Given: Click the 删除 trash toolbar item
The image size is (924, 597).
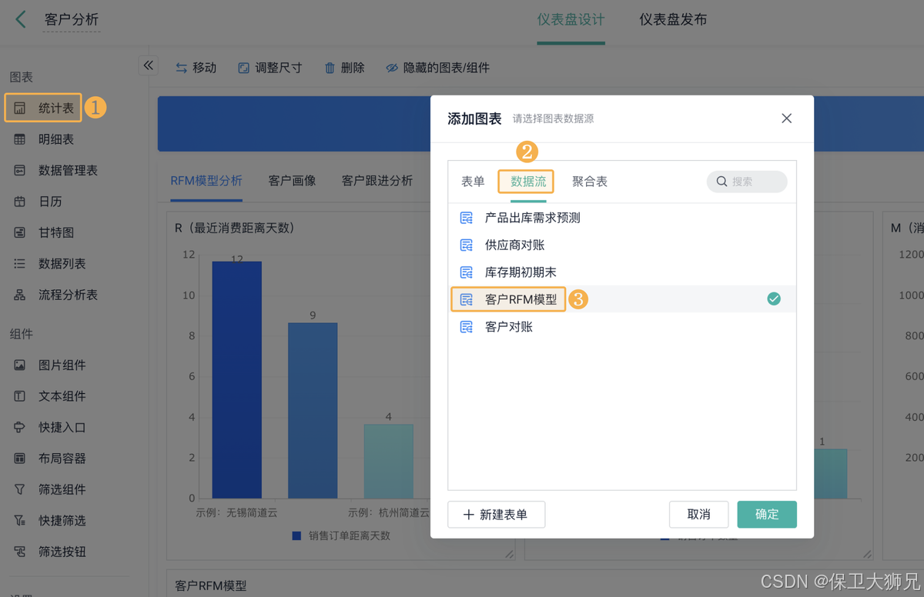Looking at the screenshot, I should 344,68.
